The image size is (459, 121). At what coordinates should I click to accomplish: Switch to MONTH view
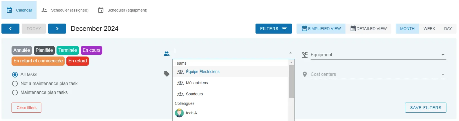[x=407, y=29]
